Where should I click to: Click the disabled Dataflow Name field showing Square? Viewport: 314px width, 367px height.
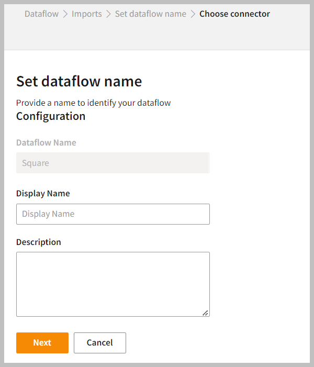click(113, 163)
